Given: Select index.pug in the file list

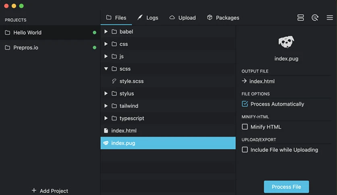Looking at the screenshot, I should pos(168,143).
